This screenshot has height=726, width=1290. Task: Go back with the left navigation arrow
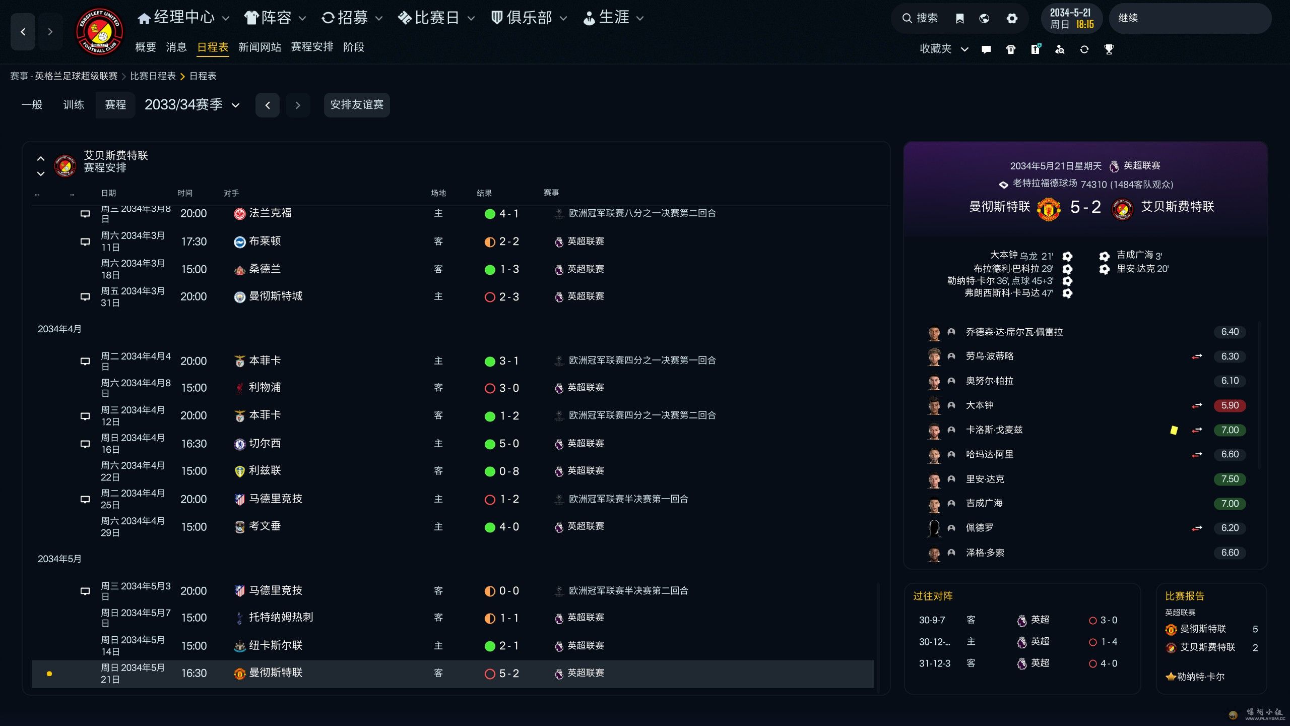pos(23,32)
